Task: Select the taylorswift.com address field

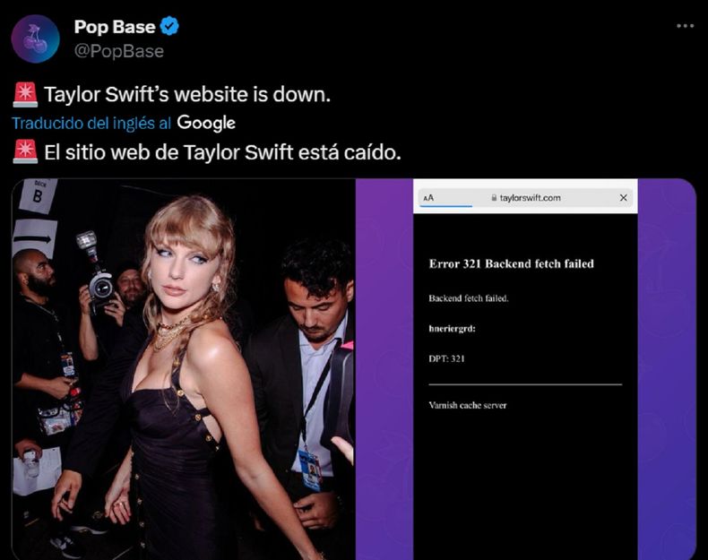Action: (x=529, y=198)
